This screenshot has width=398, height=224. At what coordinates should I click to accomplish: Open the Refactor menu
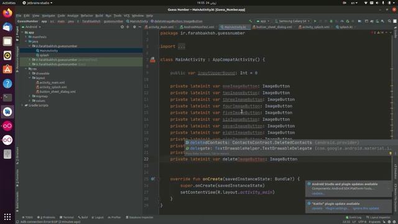[86, 16]
